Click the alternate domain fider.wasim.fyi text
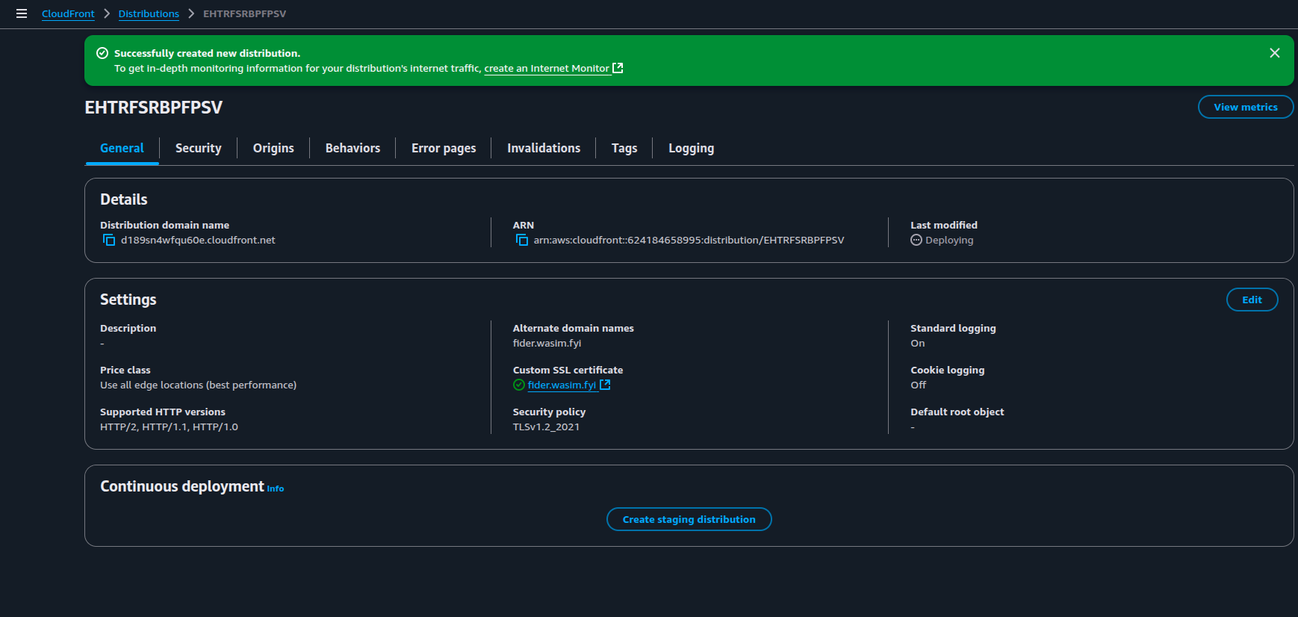1298x617 pixels. point(547,343)
